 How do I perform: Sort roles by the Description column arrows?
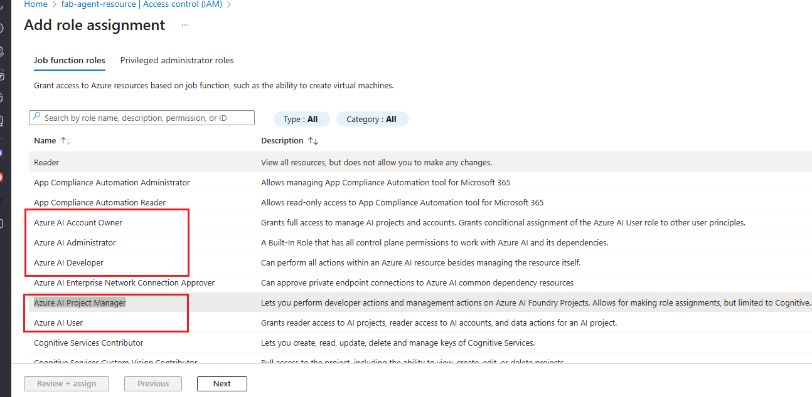[x=313, y=141]
